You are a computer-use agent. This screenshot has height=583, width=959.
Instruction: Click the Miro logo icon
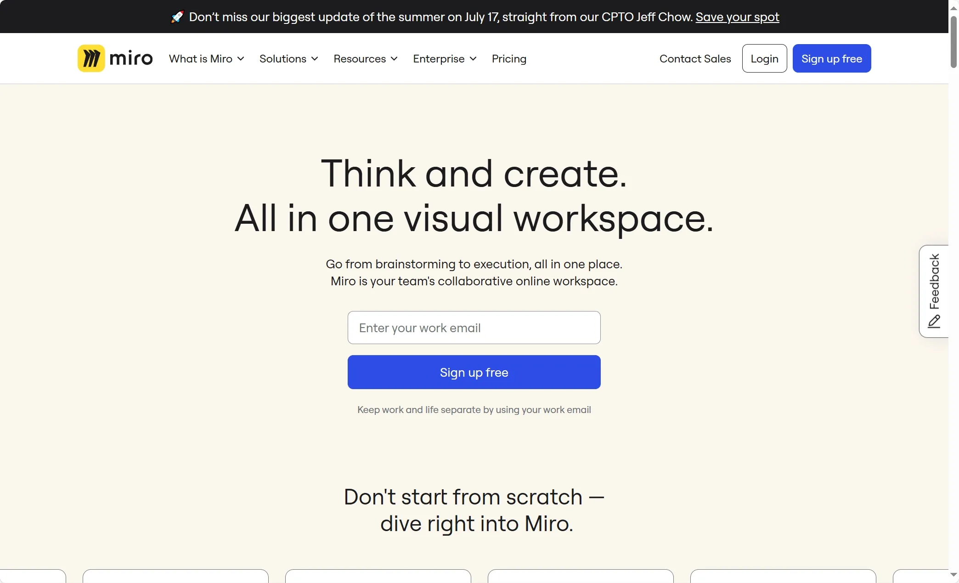(x=91, y=58)
